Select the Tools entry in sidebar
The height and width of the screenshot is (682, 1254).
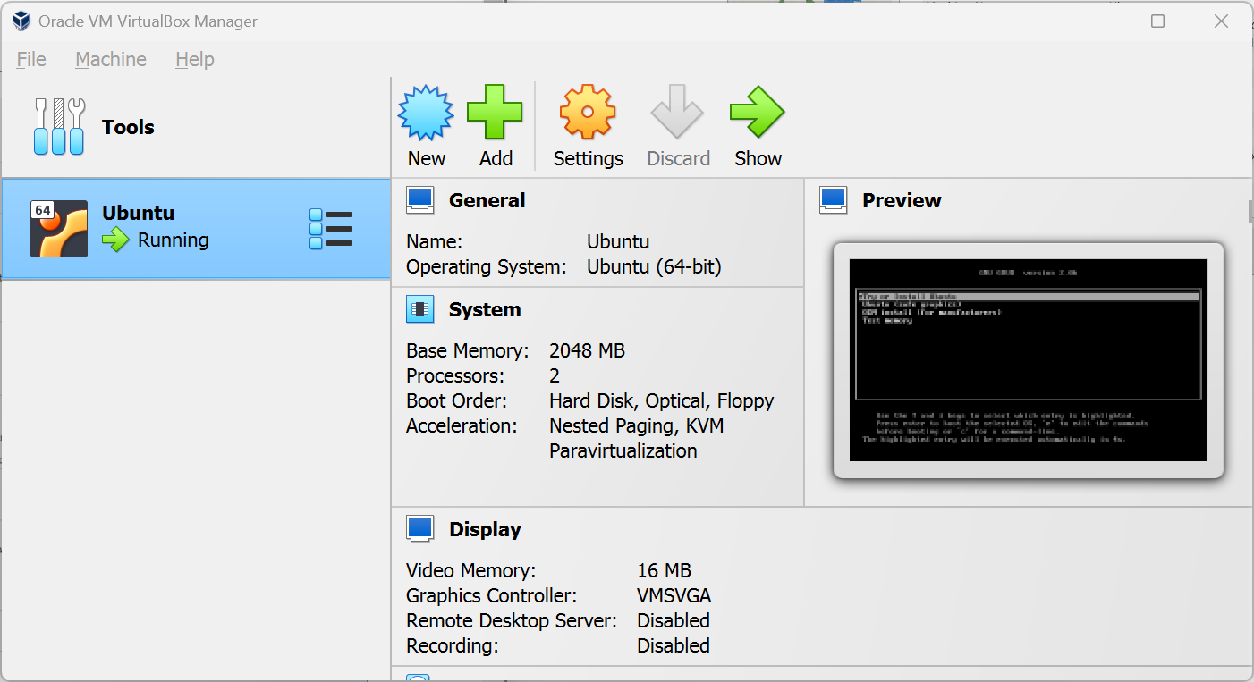pyautogui.click(x=195, y=127)
